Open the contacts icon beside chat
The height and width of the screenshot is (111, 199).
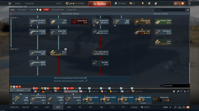click(x=180, y=107)
